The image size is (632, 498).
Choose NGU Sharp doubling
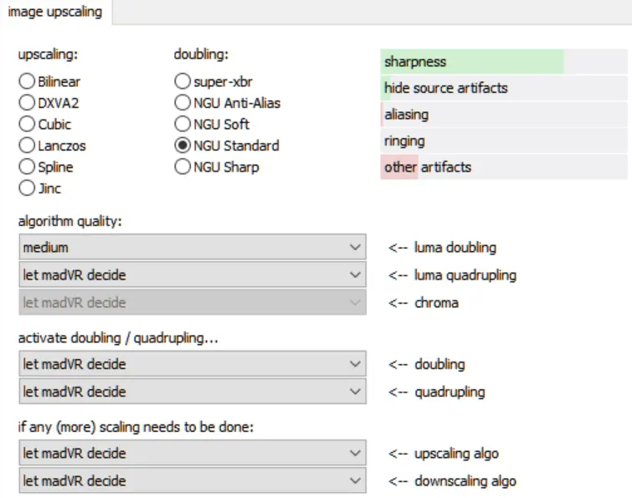click(x=182, y=167)
